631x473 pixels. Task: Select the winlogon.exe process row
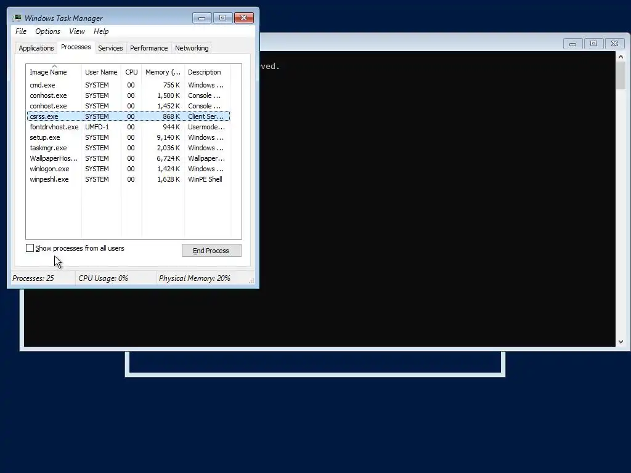click(x=128, y=169)
